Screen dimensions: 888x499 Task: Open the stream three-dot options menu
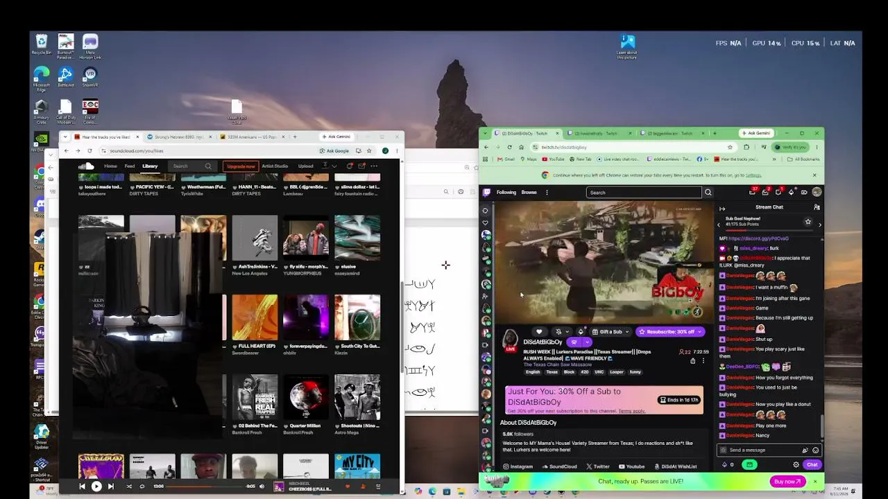pyautogui.click(x=703, y=360)
